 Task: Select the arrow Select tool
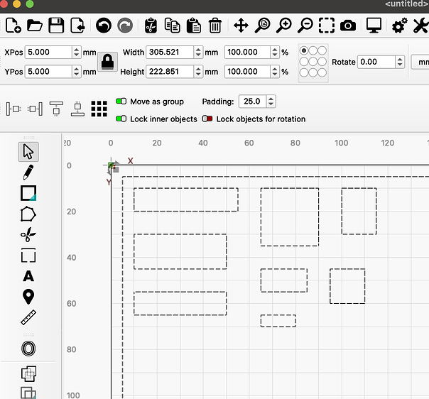28,152
